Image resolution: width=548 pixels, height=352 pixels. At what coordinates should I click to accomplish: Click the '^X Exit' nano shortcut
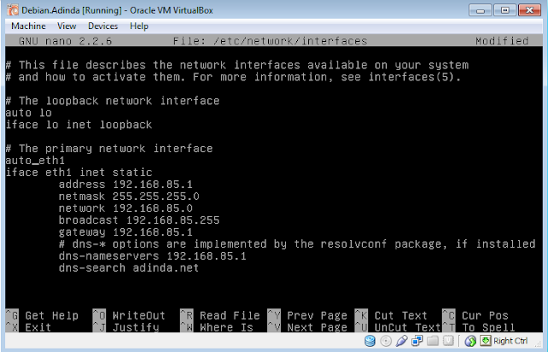pos(28,327)
